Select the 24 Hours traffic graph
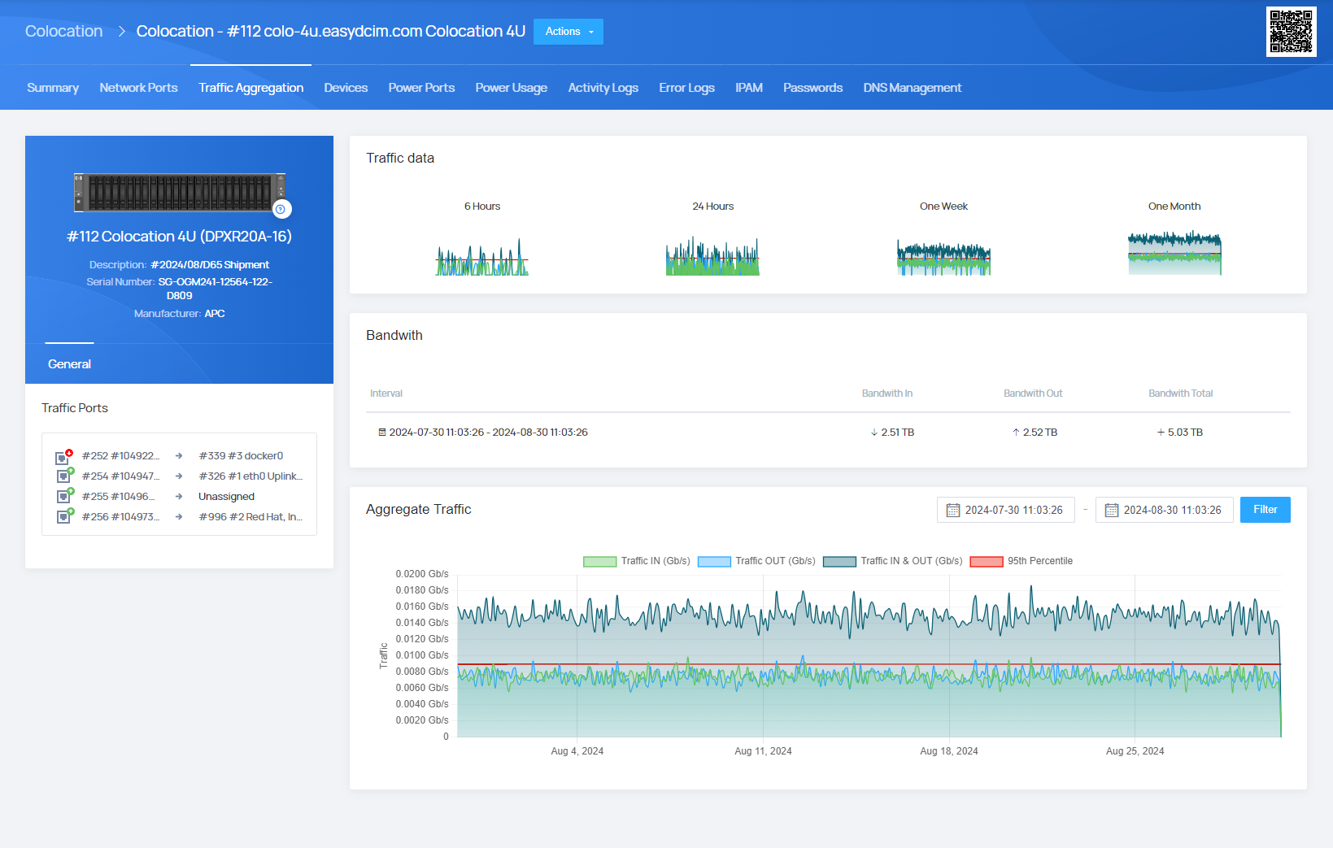 tap(712, 255)
